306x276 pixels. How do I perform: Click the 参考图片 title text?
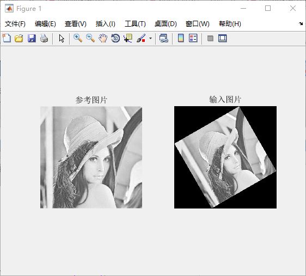click(91, 100)
